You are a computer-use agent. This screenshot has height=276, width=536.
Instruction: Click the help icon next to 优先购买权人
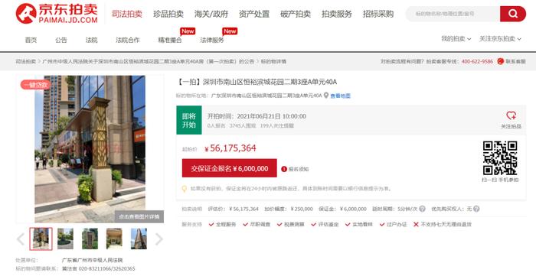coord(476,209)
